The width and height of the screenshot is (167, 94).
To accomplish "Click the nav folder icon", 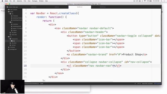I will 12,41.
